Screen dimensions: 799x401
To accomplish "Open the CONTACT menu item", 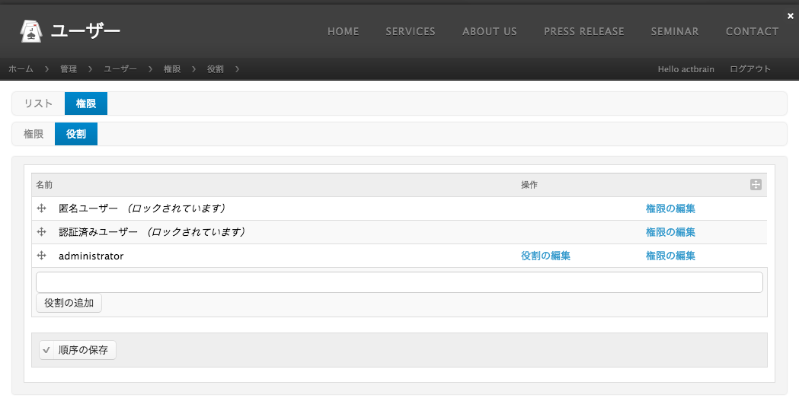I will (752, 31).
